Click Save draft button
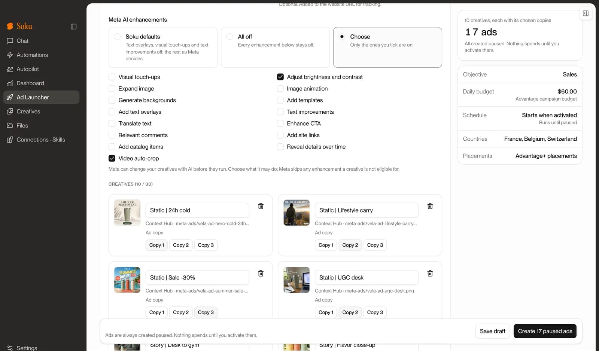The width and height of the screenshot is (599, 351). click(493, 331)
